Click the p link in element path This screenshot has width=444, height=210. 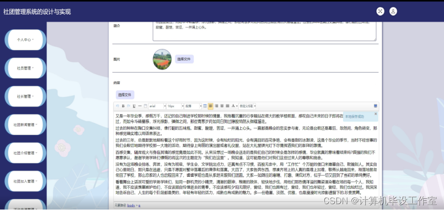coord(139,205)
